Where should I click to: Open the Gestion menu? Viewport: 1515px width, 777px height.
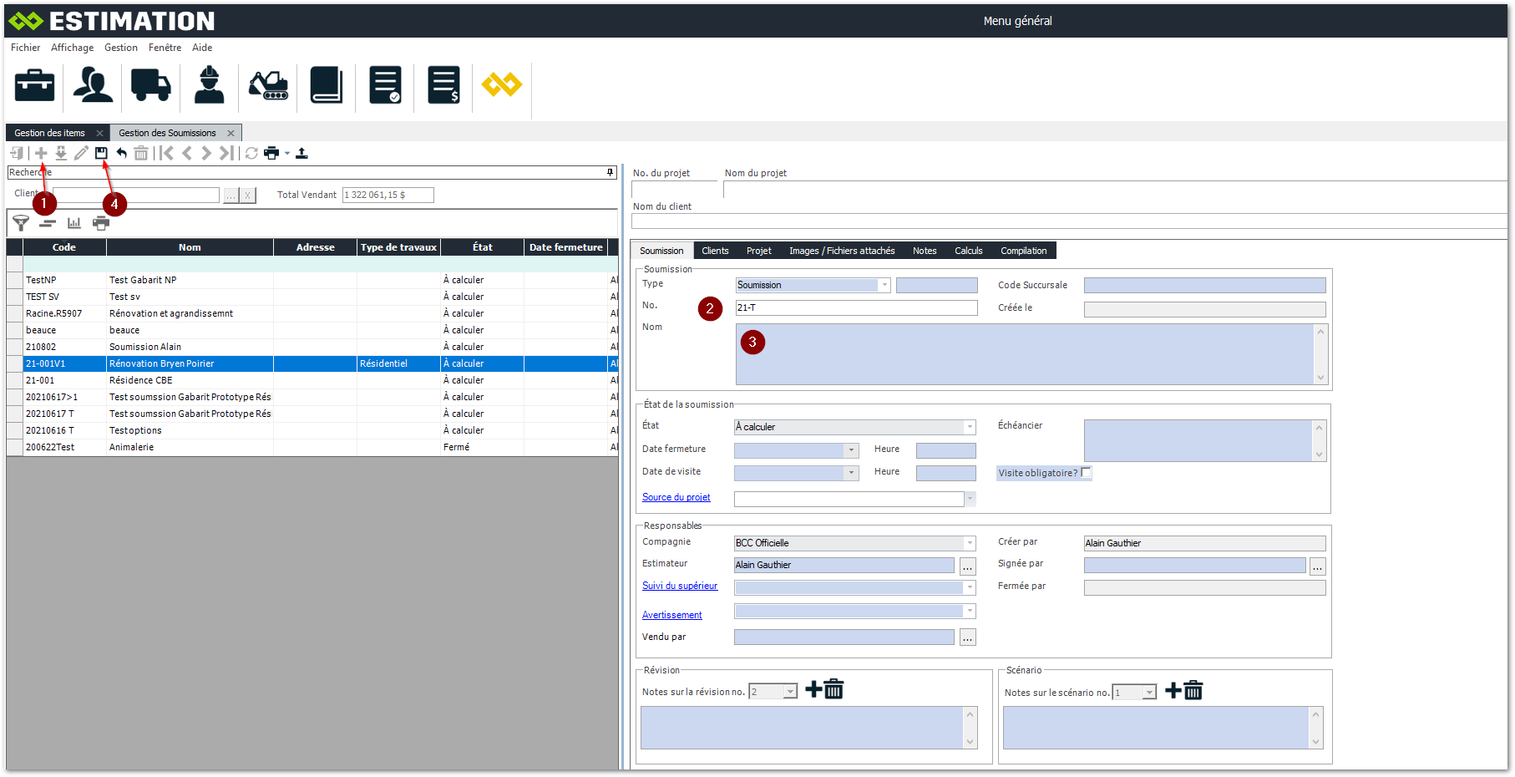(121, 48)
